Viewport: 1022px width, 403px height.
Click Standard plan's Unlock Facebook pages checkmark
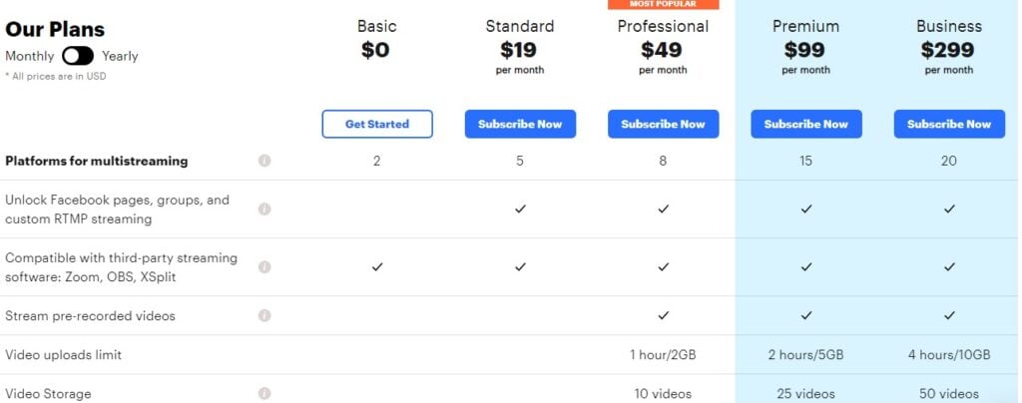(x=520, y=209)
